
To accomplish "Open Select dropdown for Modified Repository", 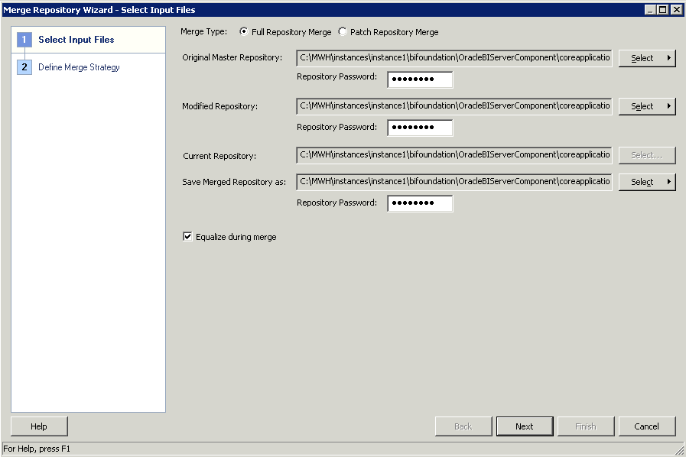I will coord(647,106).
